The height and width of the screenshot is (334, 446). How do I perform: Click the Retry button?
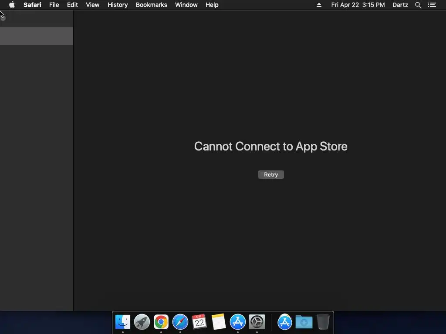pyautogui.click(x=271, y=175)
